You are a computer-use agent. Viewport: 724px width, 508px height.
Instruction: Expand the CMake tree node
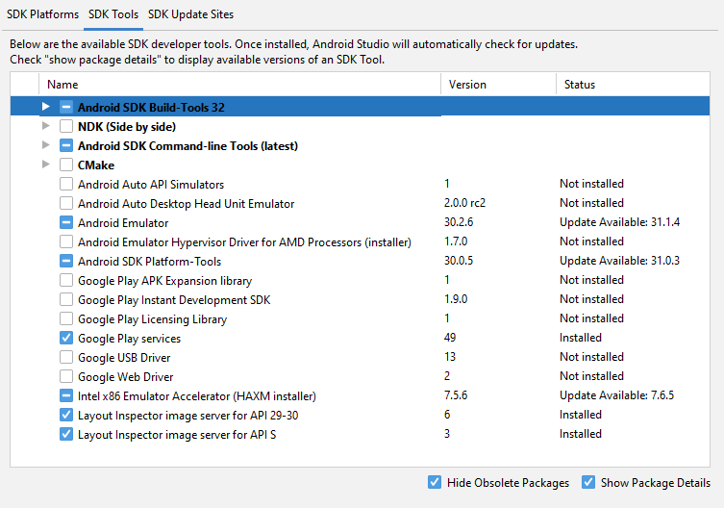(45, 165)
